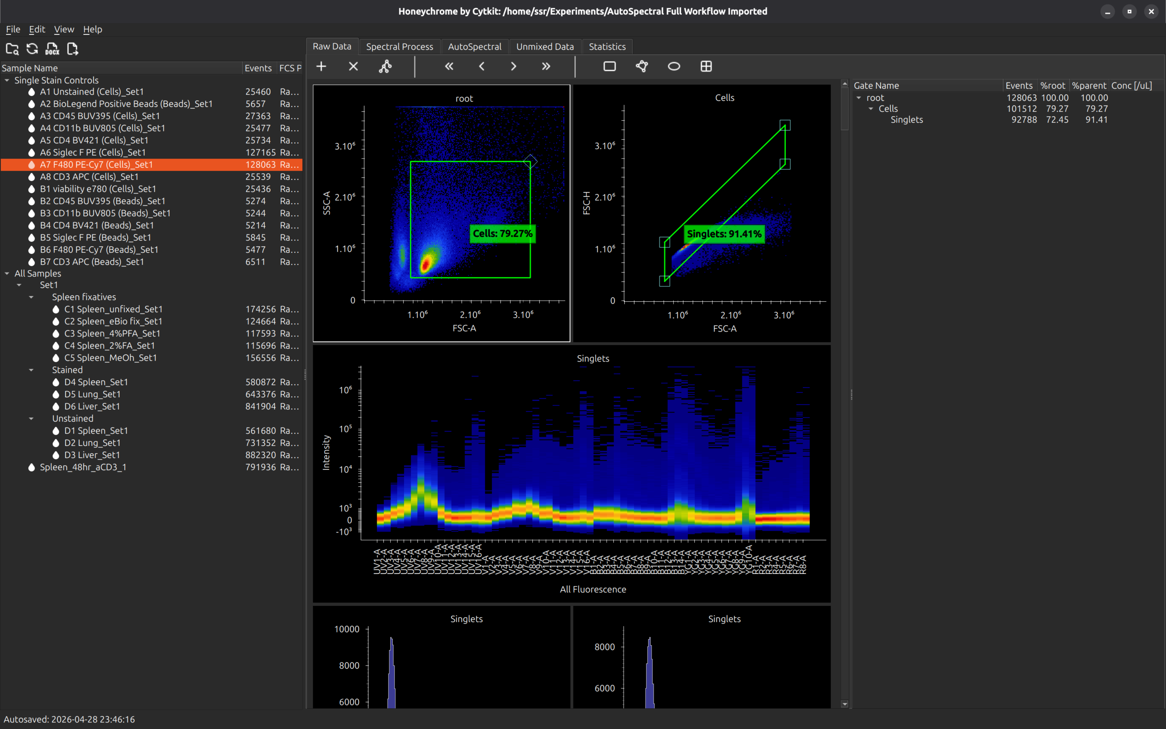Click the drop icon beside D3 Liver_Set1
The image size is (1166, 729).
click(x=56, y=455)
